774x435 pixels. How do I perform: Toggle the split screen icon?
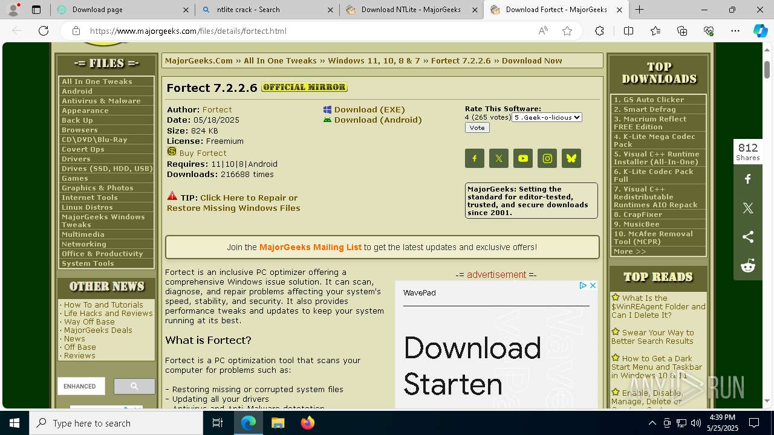pyautogui.click(x=628, y=31)
